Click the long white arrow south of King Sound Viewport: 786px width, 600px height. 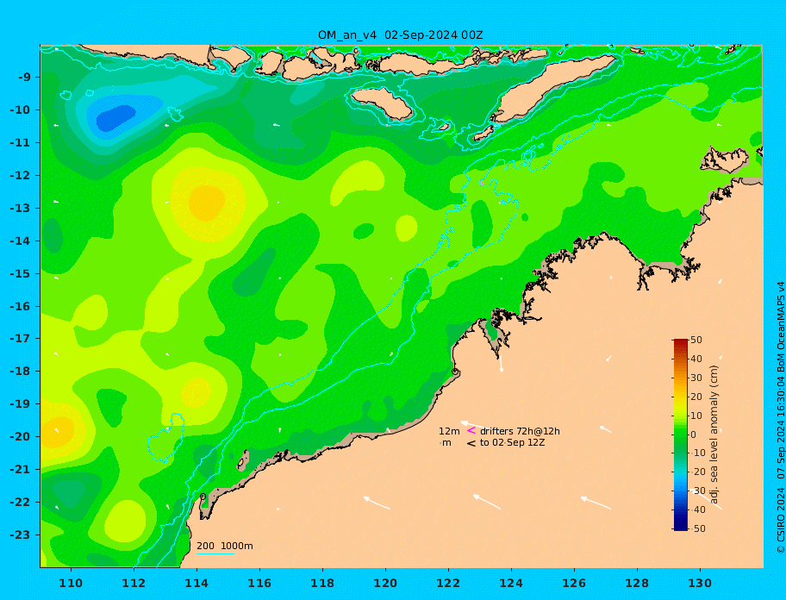pos(500,364)
